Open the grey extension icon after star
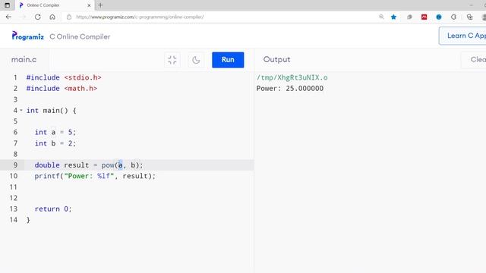Viewport: 486px width, 273px height. 409,17
